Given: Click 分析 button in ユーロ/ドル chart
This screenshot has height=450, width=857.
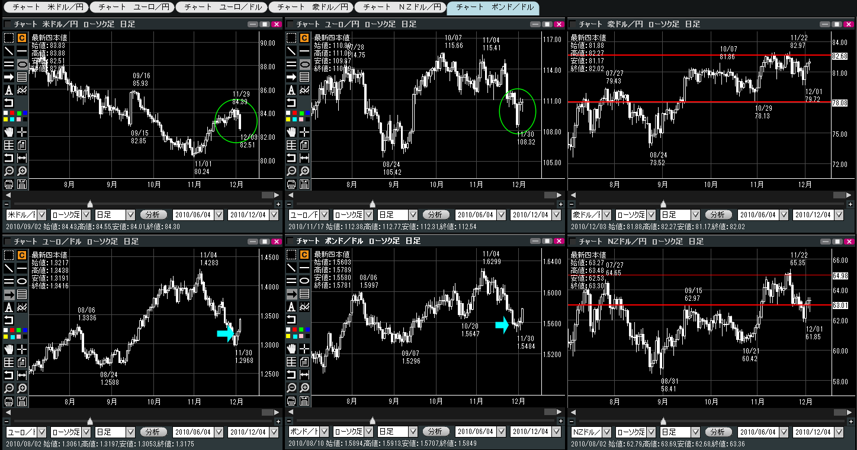Looking at the screenshot, I should point(153,432).
